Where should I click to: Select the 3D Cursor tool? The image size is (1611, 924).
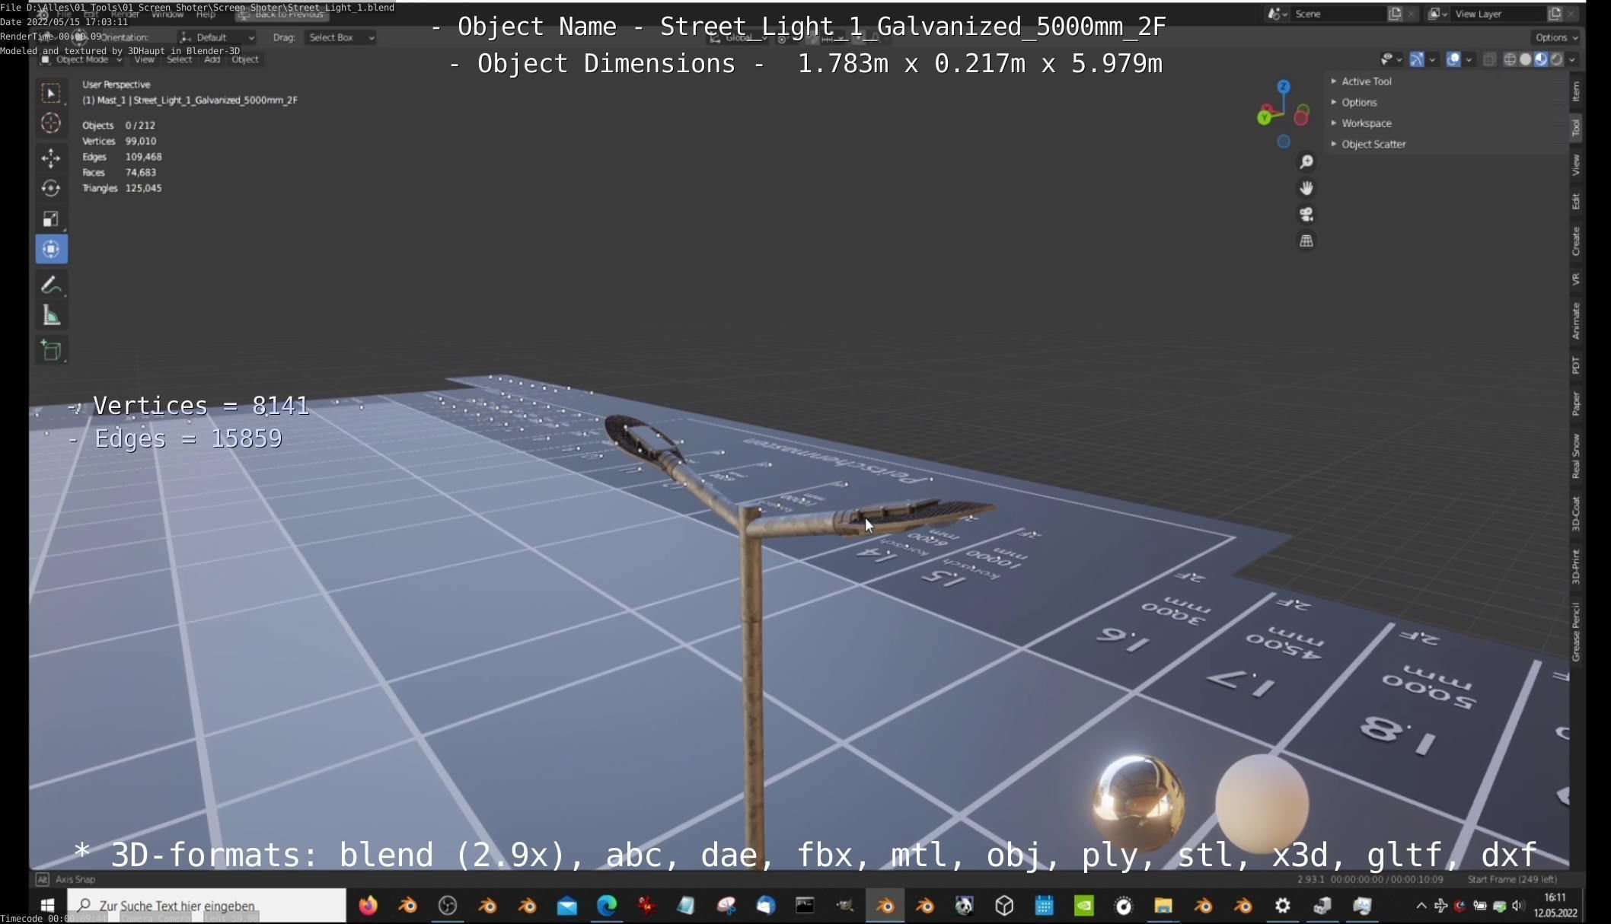(x=51, y=123)
